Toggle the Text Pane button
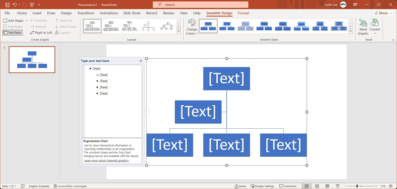Viewport: 397px width, 189px height. click(x=12, y=33)
